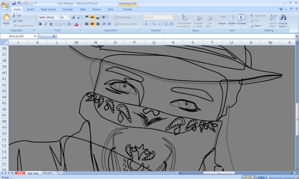Insert a new worksheet
The height and width of the screenshot is (179, 299).
tap(58, 173)
